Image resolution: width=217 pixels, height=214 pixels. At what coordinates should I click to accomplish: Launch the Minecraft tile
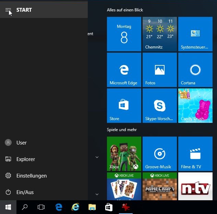(x=160, y=186)
